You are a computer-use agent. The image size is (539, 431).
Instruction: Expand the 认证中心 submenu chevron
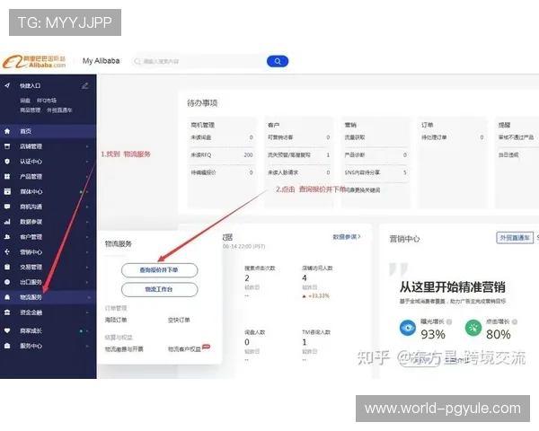[87, 162]
